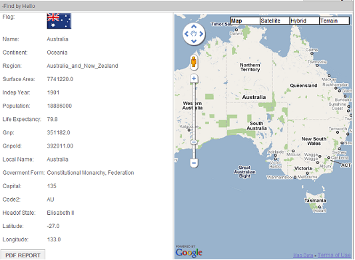Click the Find by Hello header bar

point(177,6)
